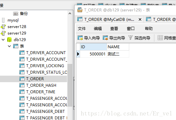Image resolution: width=176 pixels, height=120 pixels.
Task: Click the server129 connection icon
Action: point(3,33)
